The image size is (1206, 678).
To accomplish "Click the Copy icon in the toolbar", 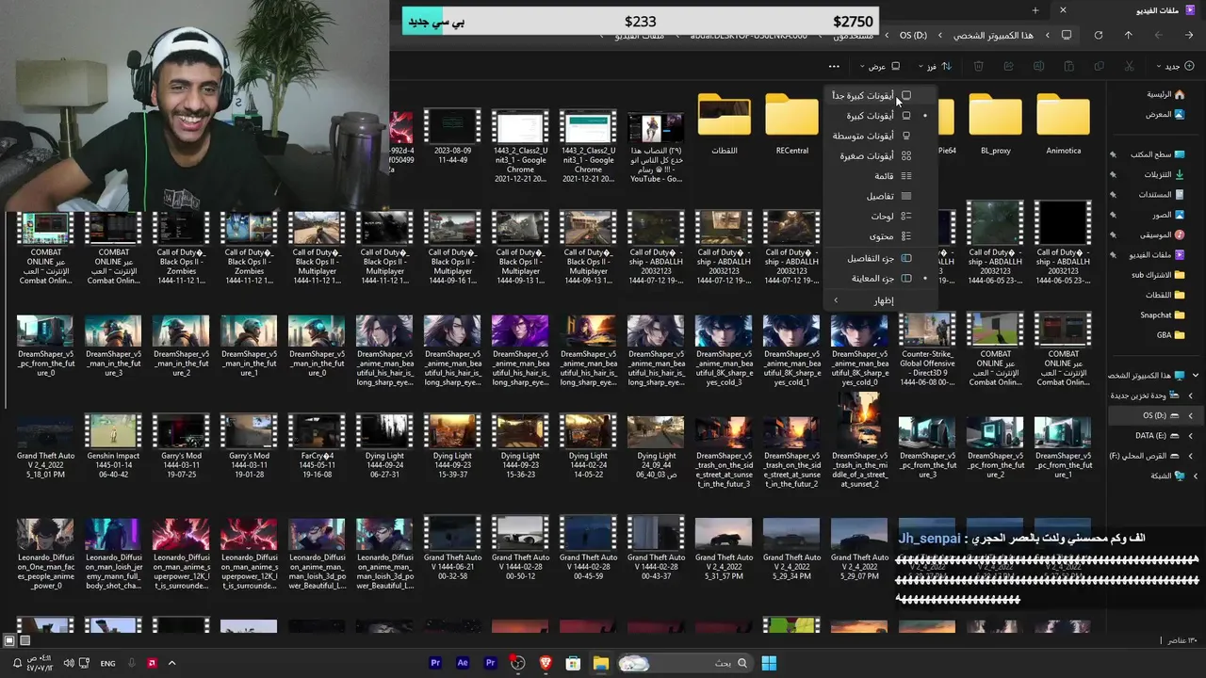I will (1099, 66).
